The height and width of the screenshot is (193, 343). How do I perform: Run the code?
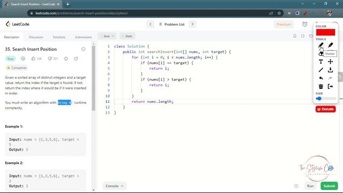[x=310, y=186]
